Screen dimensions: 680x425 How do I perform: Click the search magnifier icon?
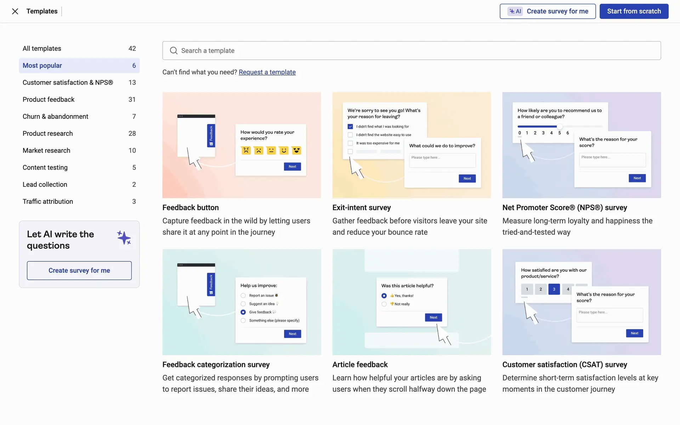pos(174,51)
